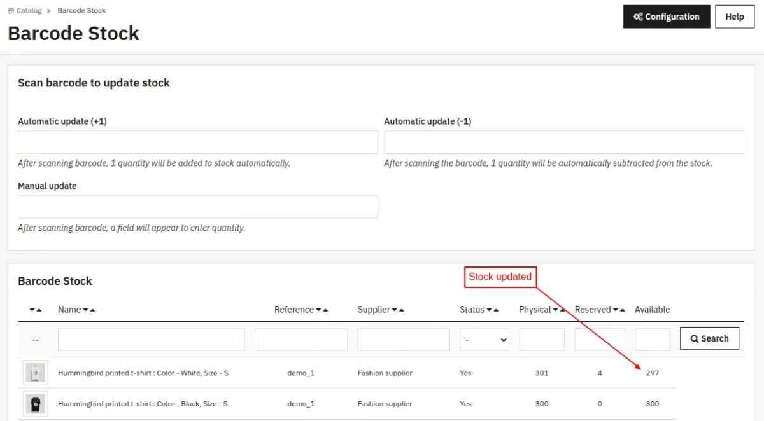Sort Supplier column ascending arrow
The width and height of the screenshot is (764, 421).
(402, 310)
